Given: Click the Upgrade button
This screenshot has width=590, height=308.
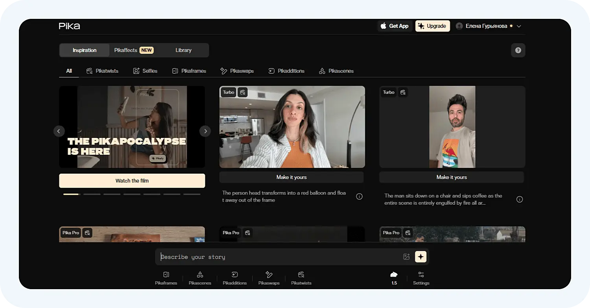Looking at the screenshot, I should click(432, 26).
